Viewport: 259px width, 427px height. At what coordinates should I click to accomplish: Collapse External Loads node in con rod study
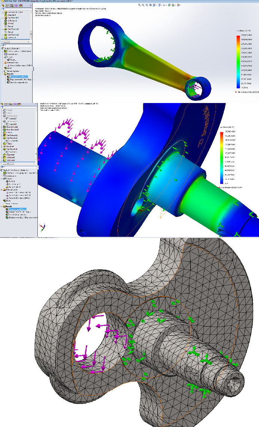point(3,63)
